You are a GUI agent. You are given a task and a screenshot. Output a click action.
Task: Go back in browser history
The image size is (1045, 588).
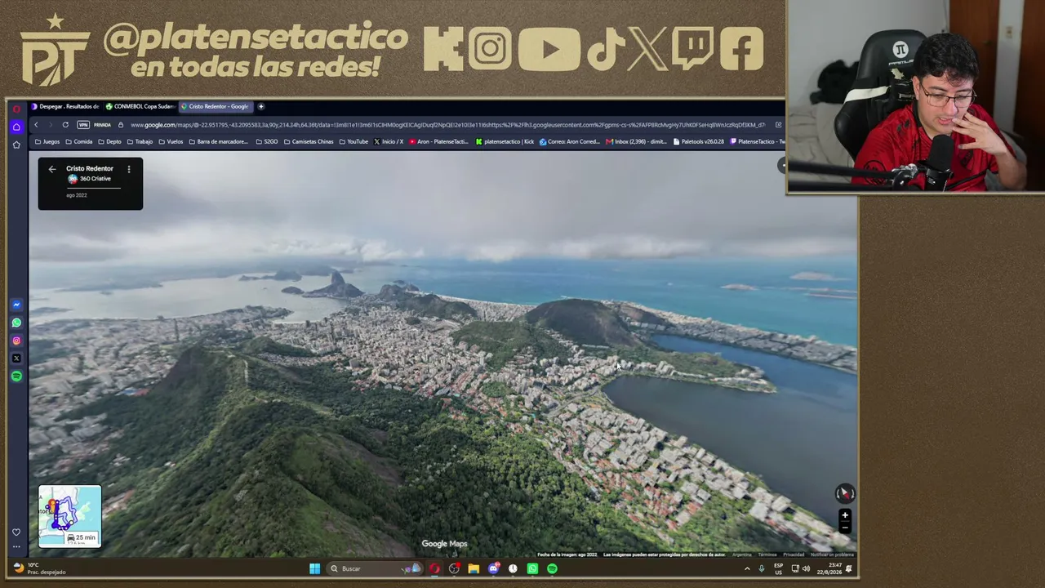pyautogui.click(x=36, y=125)
